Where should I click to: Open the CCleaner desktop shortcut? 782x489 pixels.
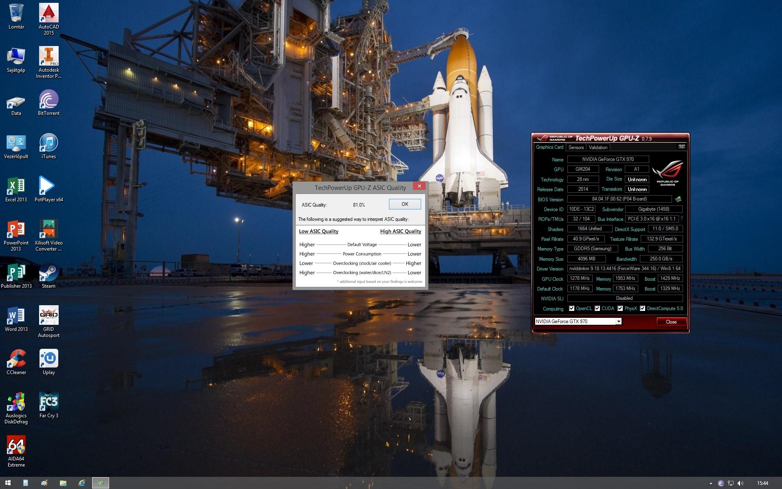pos(16,359)
